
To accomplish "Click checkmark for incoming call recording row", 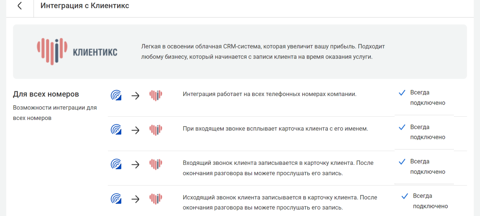I will point(402,162).
